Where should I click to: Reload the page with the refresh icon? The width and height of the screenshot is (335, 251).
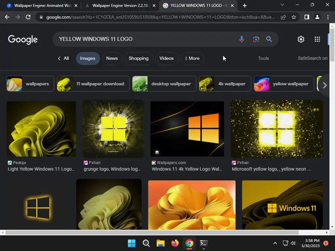coord(28,17)
